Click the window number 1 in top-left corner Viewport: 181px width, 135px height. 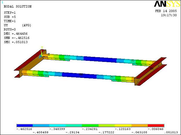[x=2, y=2]
